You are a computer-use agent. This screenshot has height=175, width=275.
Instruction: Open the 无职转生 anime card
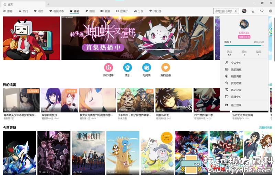(135, 104)
